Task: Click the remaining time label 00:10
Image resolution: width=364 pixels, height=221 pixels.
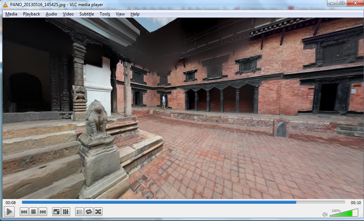Action: [355, 203]
